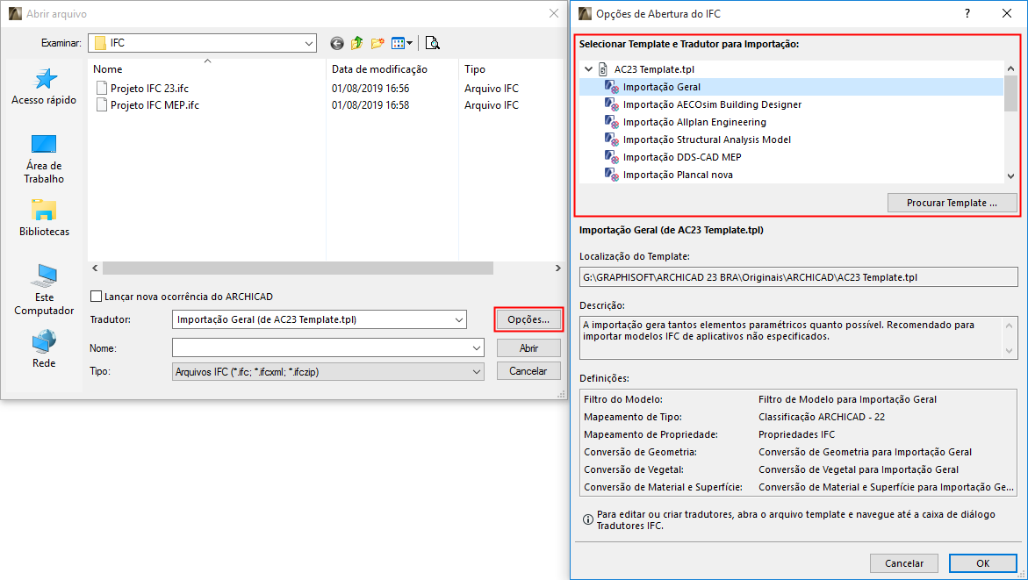Click file list scroll right arrow

(557, 268)
